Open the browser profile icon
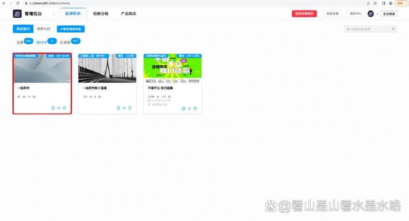Viewport: 409px width, 221px height. pos(390,3)
